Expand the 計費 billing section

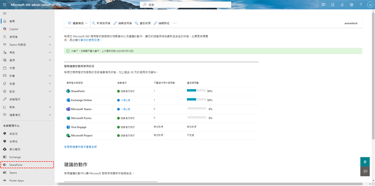[x=27, y=76]
